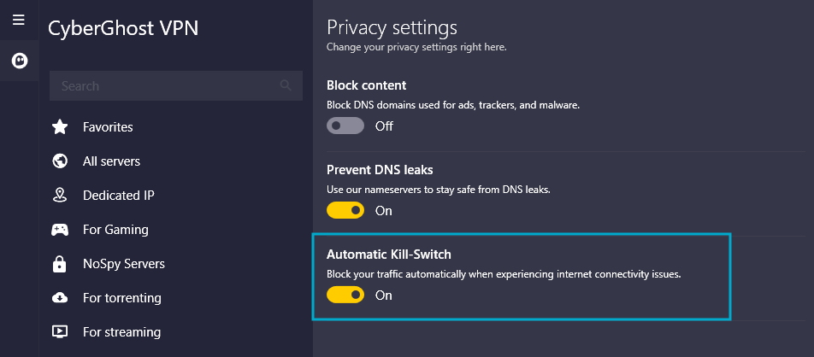This screenshot has height=357, width=814.
Task: Select Favorites in the sidebar
Action: 108,127
